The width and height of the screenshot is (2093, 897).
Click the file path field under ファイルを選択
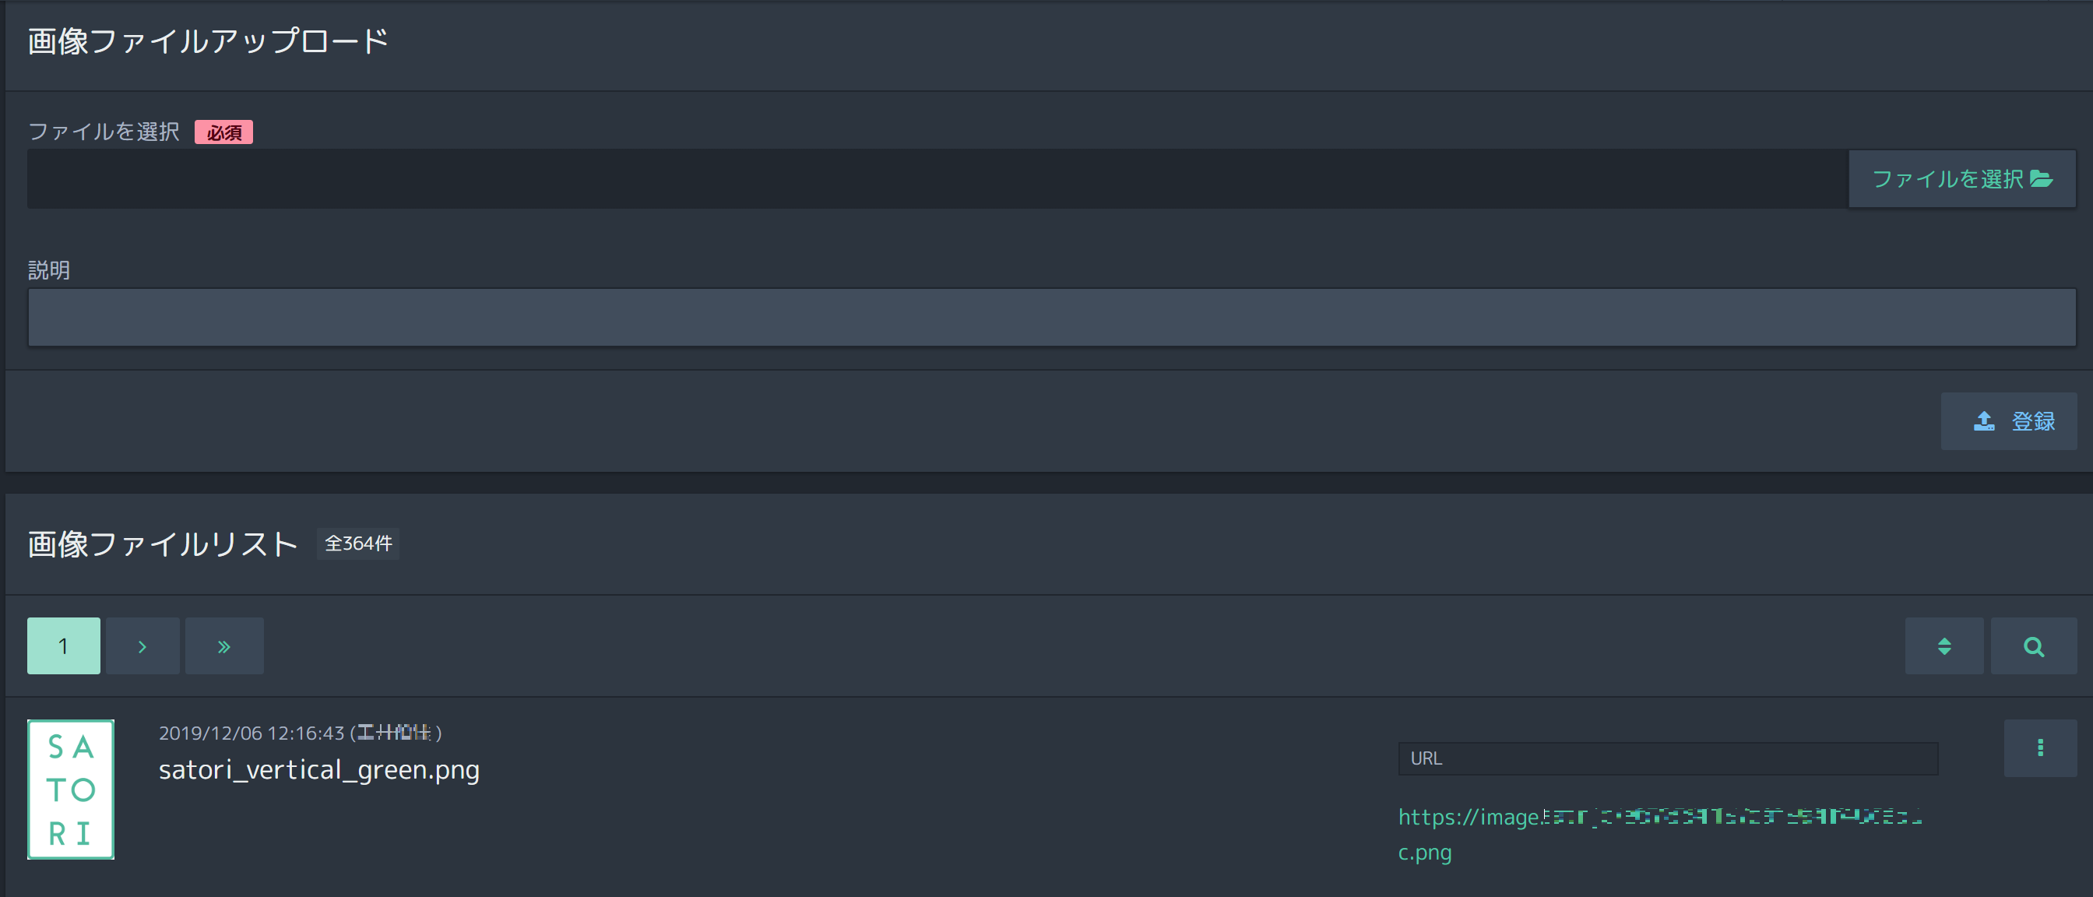937,179
